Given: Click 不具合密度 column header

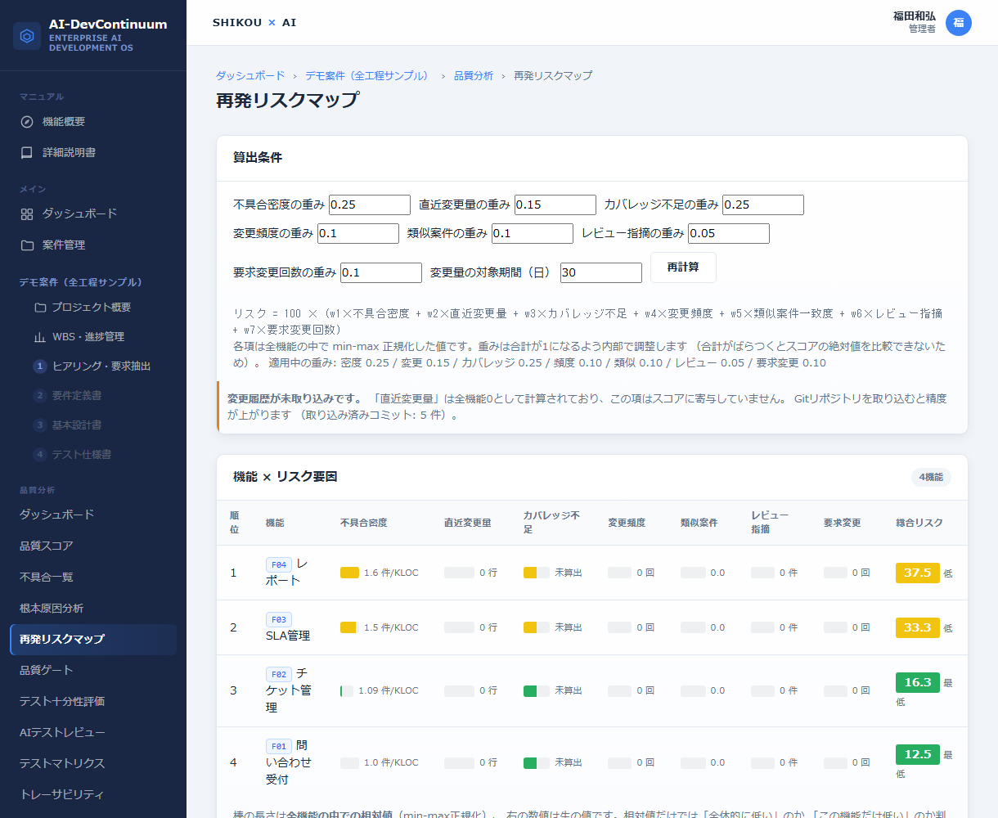Looking at the screenshot, I should (x=363, y=523).
